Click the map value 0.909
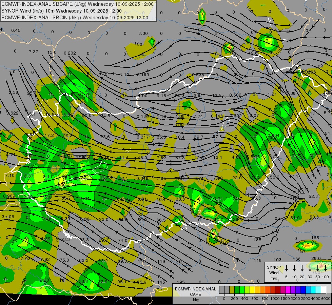 pos(9,196)
